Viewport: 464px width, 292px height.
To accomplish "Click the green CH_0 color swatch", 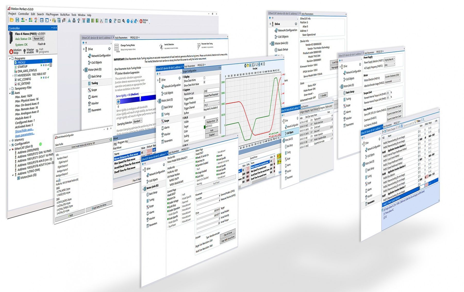I will pyautogui.click(x=205, y=127).
